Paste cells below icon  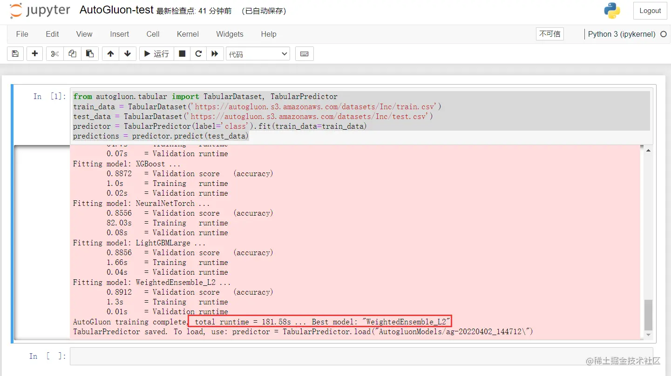[x=89, y=54]
